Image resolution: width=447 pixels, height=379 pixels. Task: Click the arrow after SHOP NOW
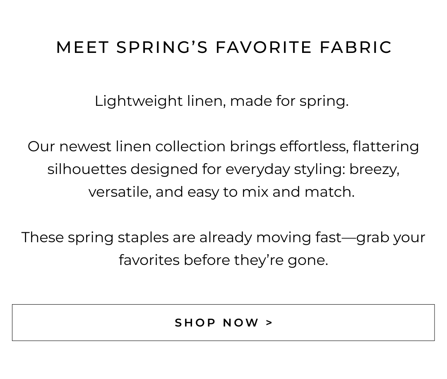269,322
